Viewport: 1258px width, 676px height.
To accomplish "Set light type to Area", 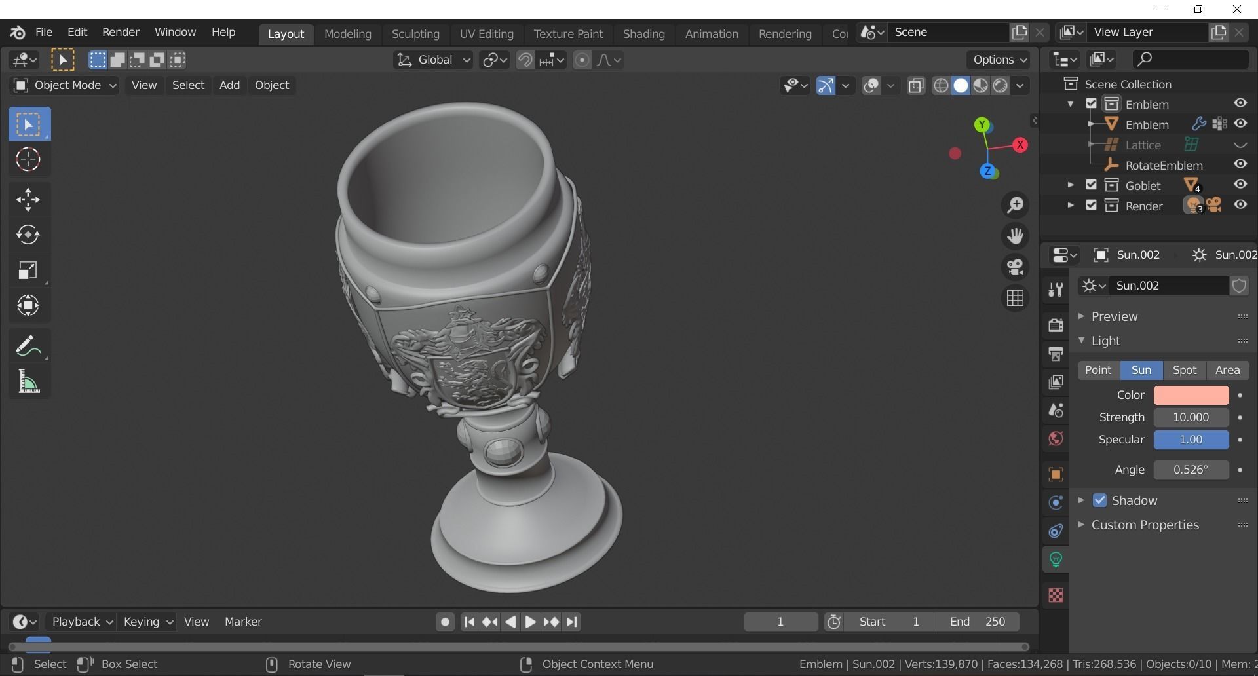I will pos(1227,370).
